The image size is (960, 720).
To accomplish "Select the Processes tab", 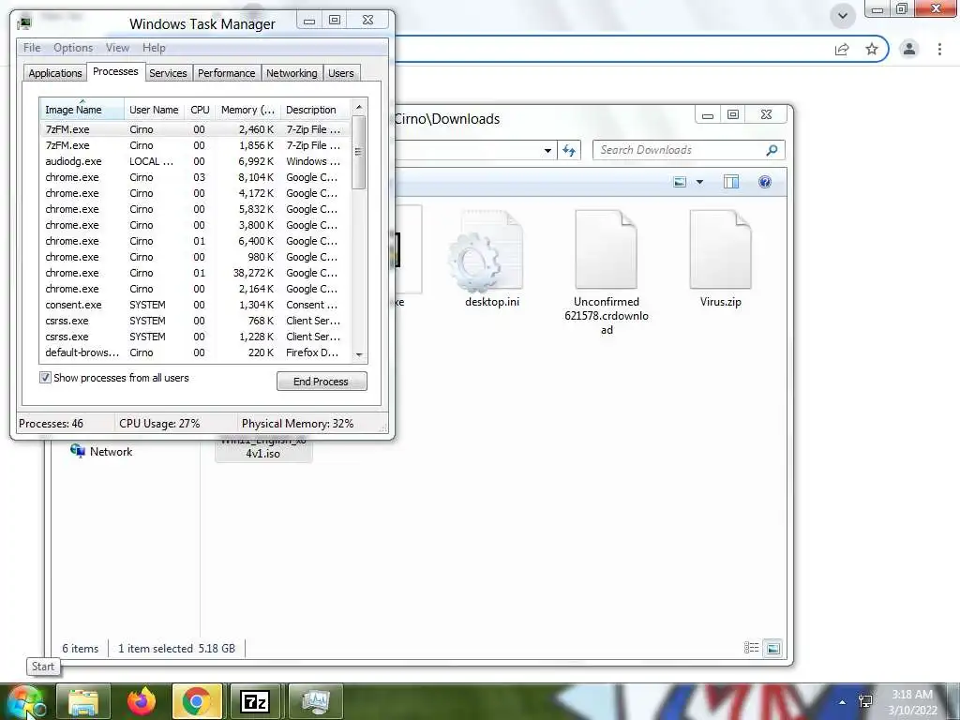I will coord(115,71).
